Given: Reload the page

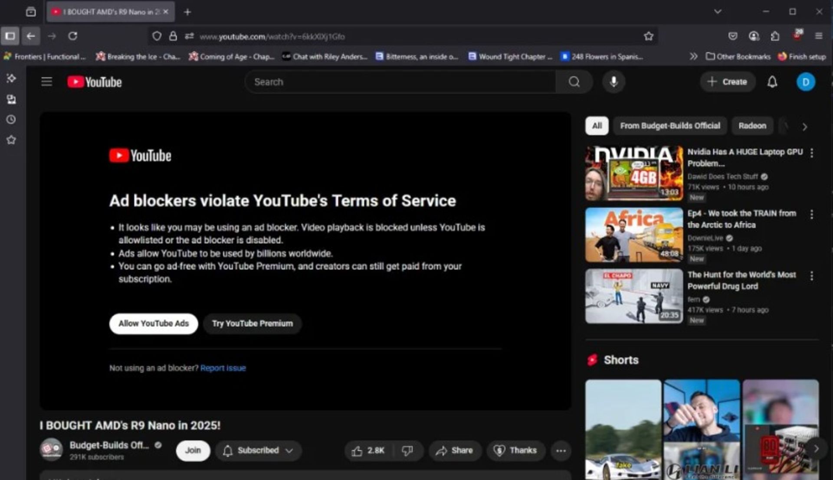Looking at the screenshot, I should click(x=72, y=36).
